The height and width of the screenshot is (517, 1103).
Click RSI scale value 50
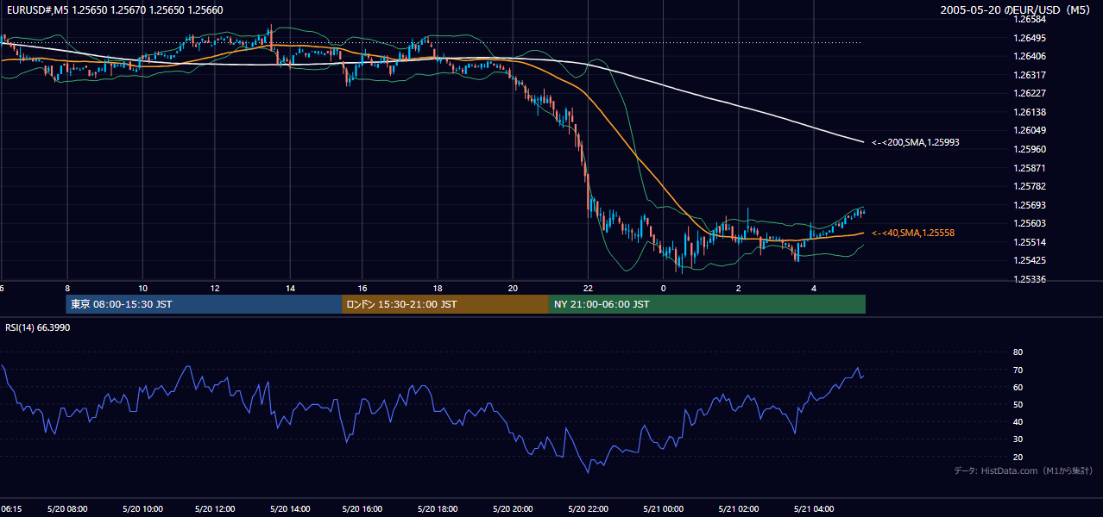pos(1018,405)
